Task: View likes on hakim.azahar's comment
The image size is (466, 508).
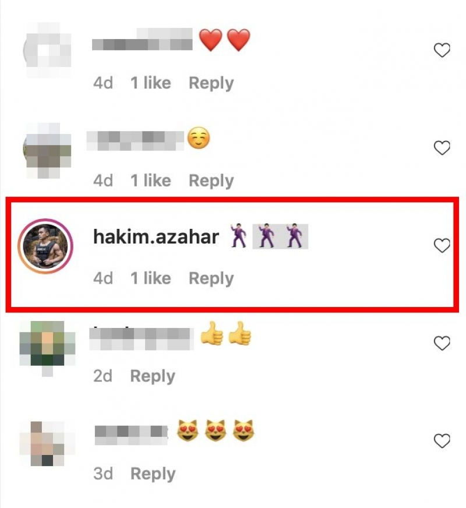Action: pos(151,278)
